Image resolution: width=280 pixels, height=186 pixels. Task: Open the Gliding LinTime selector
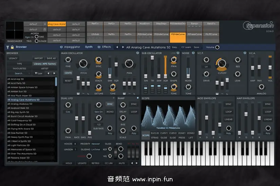95,149
